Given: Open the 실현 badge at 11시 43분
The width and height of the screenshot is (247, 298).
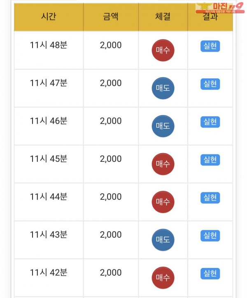Looking at the screenshot, I should point(210,236).
